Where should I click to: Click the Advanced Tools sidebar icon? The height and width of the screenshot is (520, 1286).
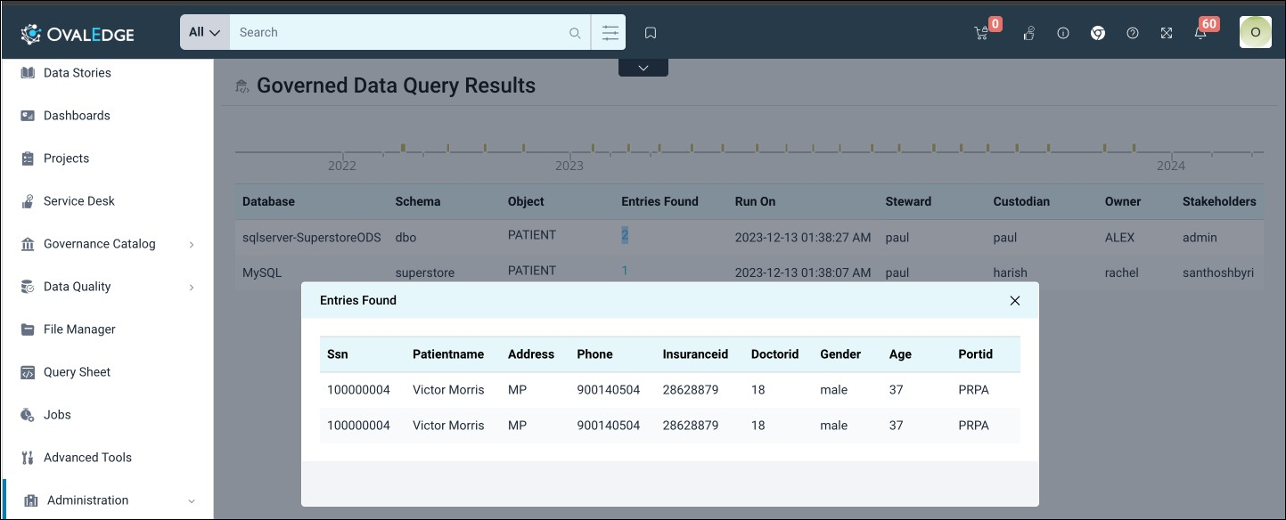[28, 458]
